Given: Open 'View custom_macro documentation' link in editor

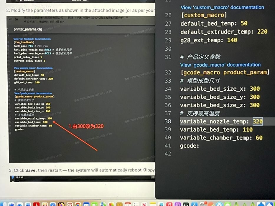Looking at the screenshot, I should (222, 7).
